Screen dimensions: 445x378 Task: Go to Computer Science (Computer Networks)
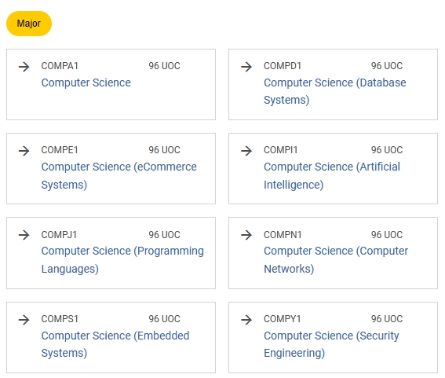click(336, 260)
